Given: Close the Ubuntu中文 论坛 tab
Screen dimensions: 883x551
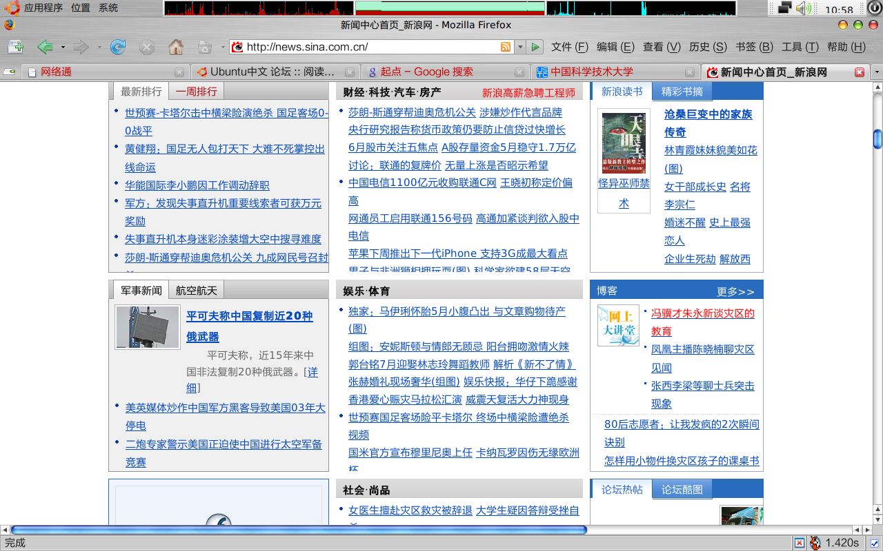Looking at the screenshot, I should pos(349,72).
